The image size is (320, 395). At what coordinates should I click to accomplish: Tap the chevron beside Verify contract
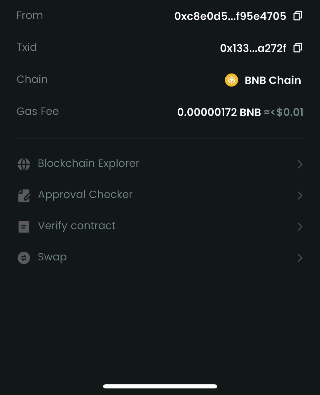[300, 226]
